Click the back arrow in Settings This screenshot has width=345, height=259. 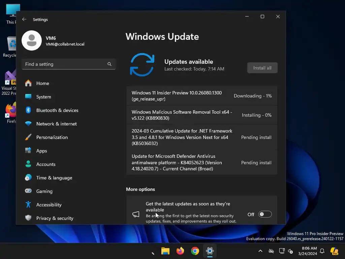tap(24, 19)
